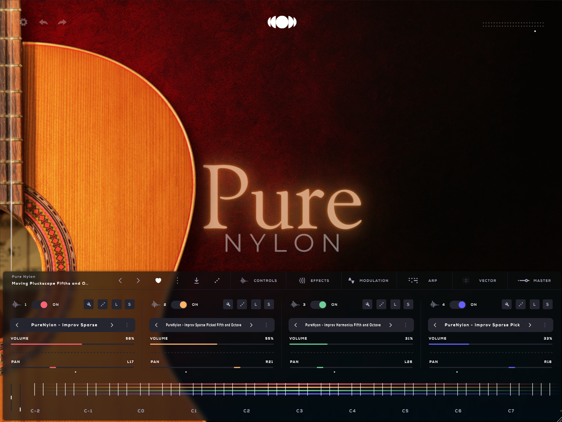Solo layer 2 with S button

(269, 305)
